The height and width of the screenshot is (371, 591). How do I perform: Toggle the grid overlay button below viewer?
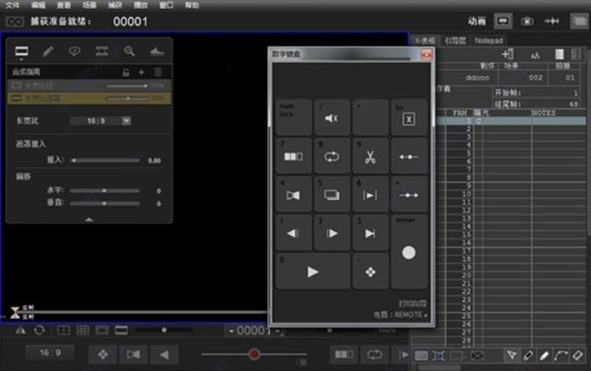point(83,331)
